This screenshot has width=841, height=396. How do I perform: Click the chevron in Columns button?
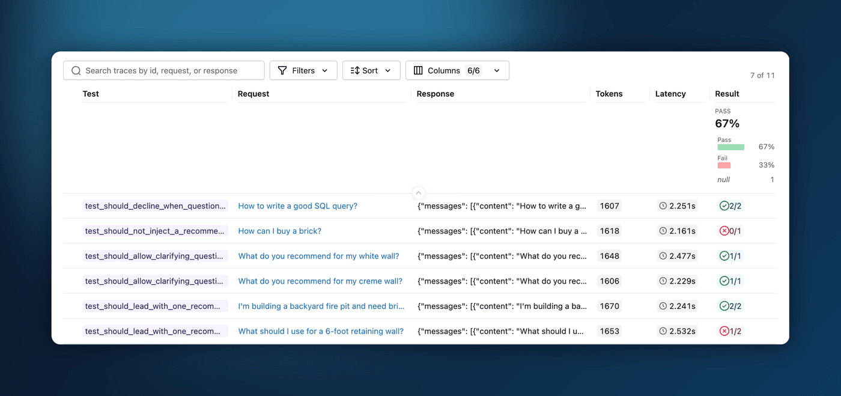[497, 70]
